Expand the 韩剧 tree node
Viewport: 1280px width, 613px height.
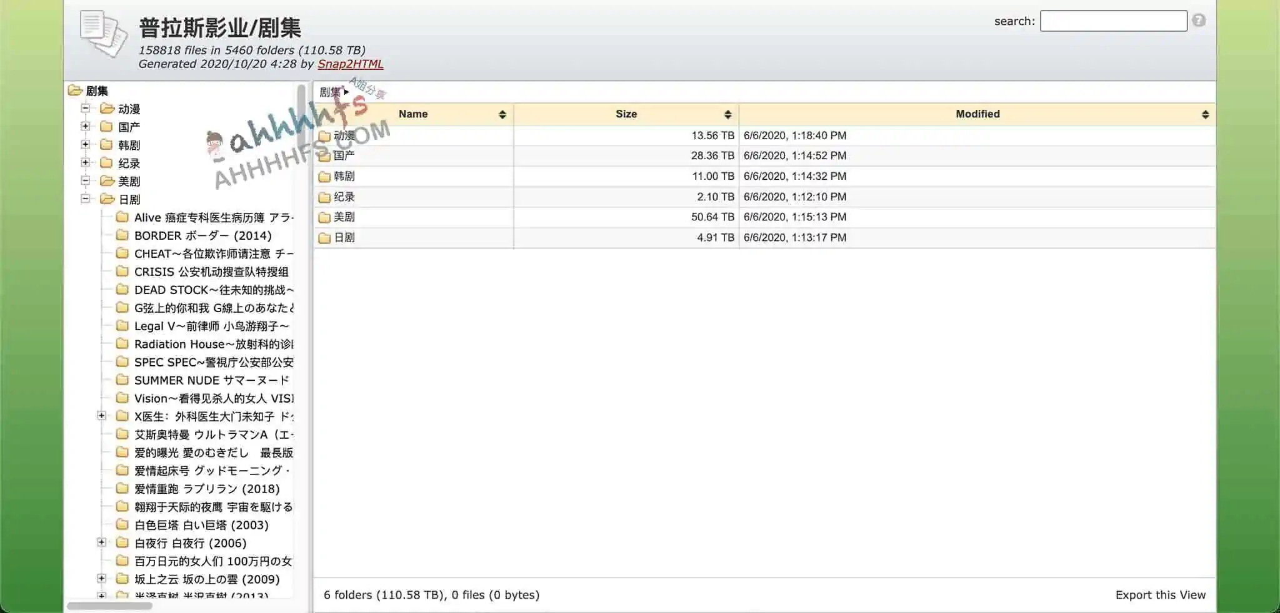(86, 145)
